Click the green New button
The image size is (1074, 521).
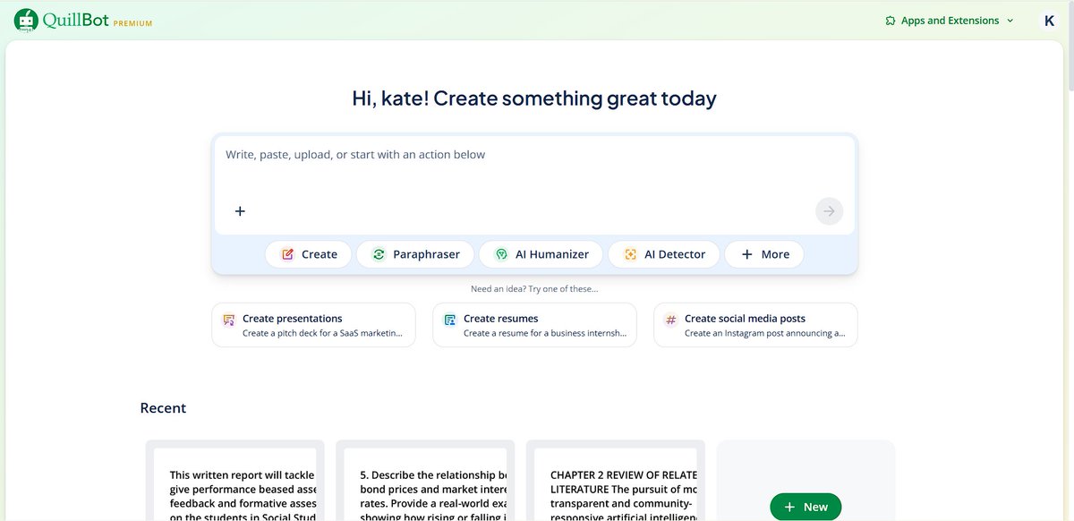tap(805, 507)
